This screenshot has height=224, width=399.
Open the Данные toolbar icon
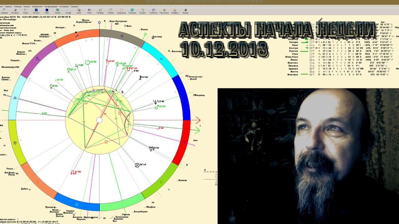coord(4,11)
